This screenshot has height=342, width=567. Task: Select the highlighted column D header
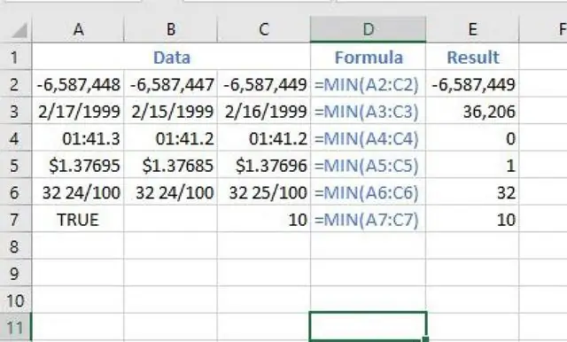pos(369,29)
